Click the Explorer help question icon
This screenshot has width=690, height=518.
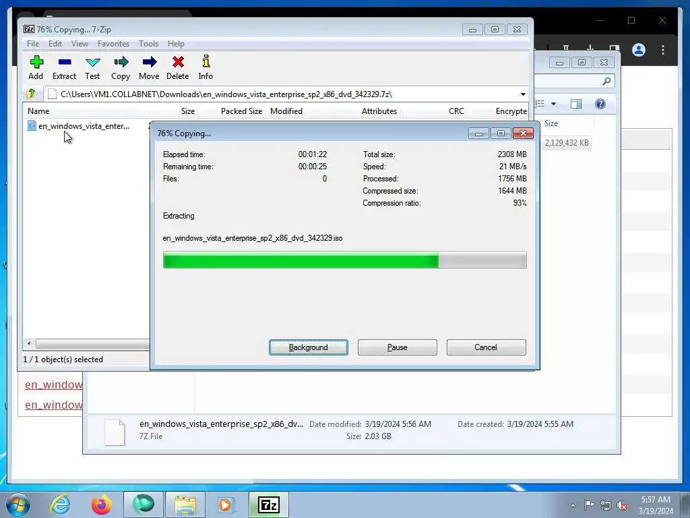tap(600, 104)
